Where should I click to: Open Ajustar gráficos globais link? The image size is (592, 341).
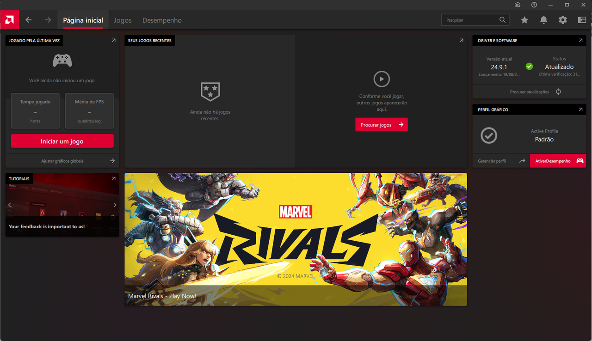pos(62,161)
